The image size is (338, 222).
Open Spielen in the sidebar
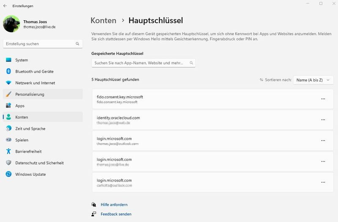43,140
